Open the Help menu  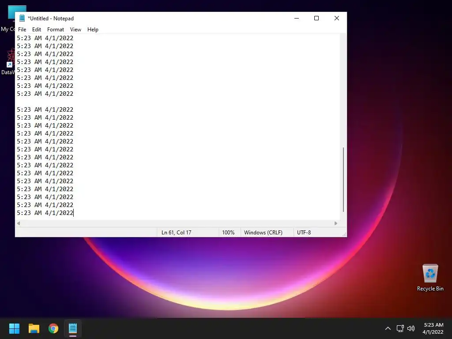[x=93, y=30]
